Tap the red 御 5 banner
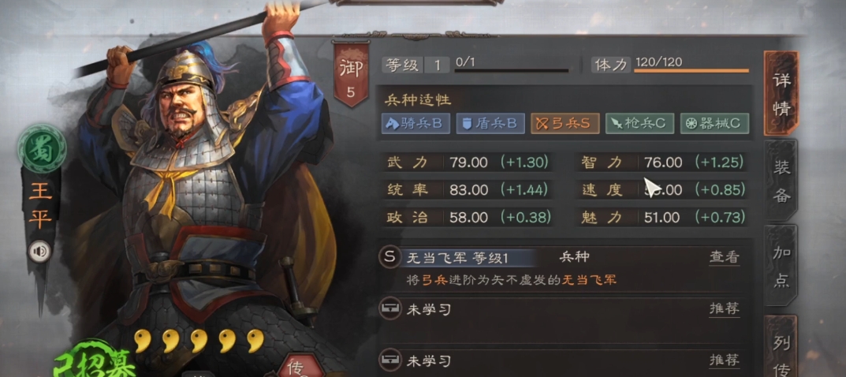 point(351,74)
